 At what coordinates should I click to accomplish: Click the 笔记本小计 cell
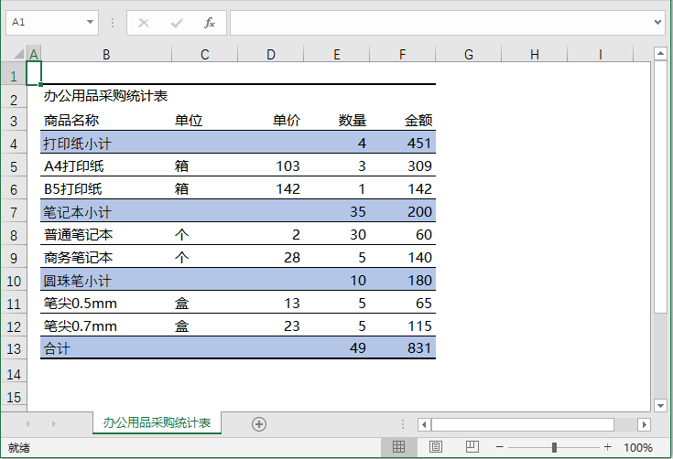point(106,212)
